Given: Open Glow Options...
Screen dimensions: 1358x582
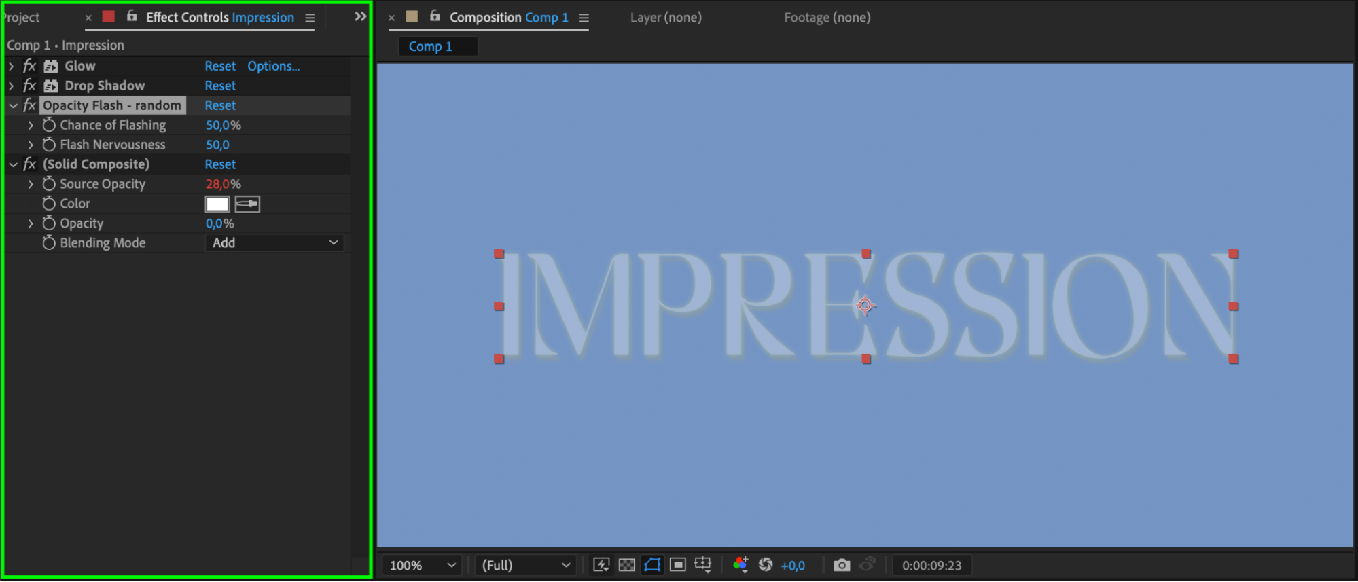Looking at the screenshot, I should pos(273,66).
